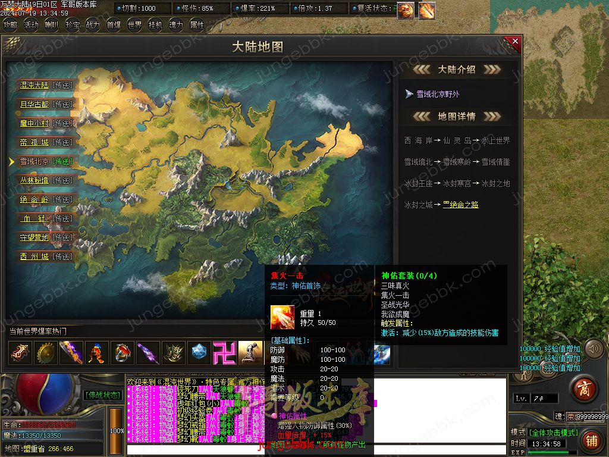
Task: Open the 属性 attributes menu button
Action: tap(197, 25)
